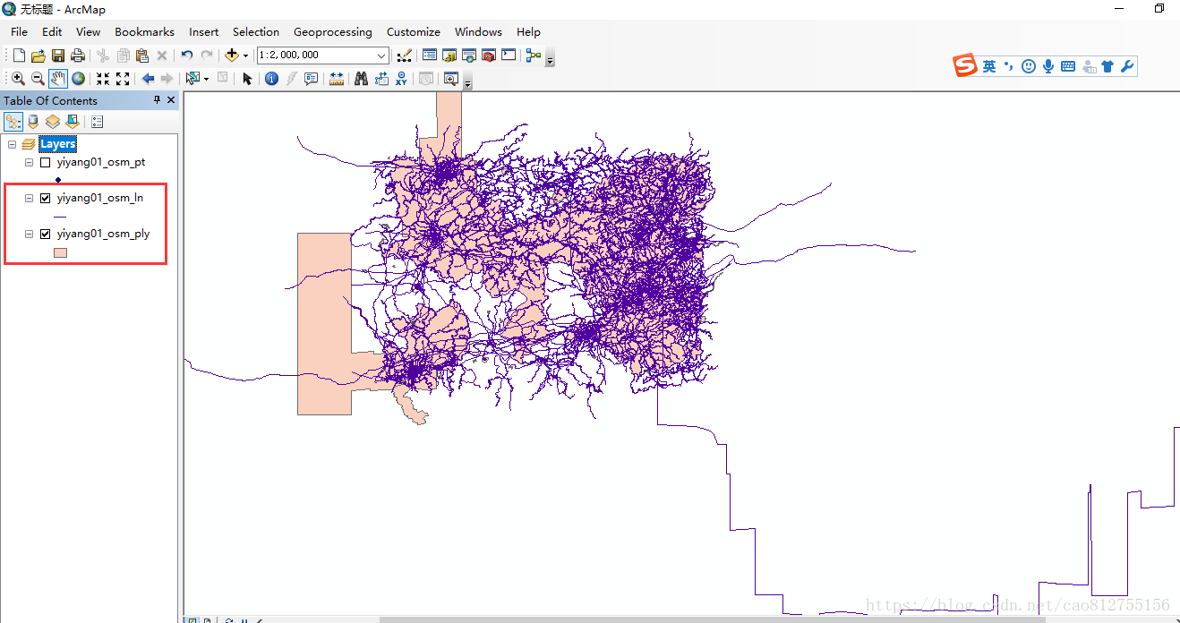Open the Geoprocessing menu
This screenshot has width=1180, height=623.
[332, 31]
